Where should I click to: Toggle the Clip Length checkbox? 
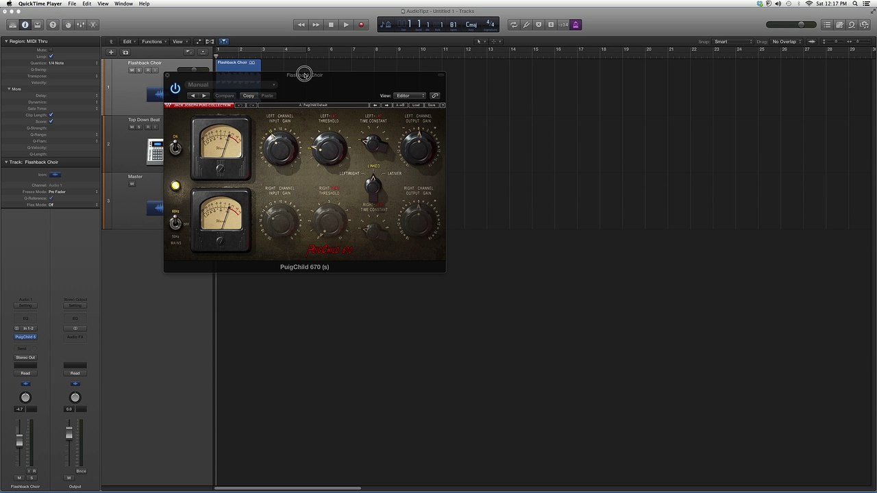click(x=51, y=115)
